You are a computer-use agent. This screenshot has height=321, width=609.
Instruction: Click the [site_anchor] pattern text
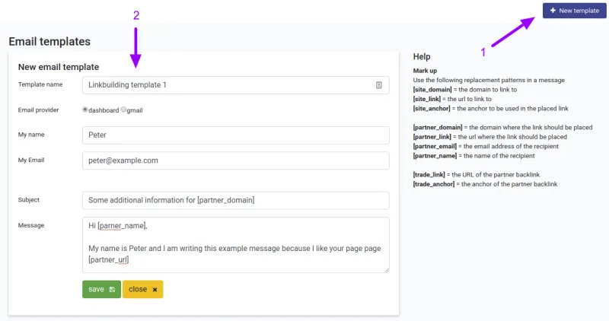pos(432,109)
